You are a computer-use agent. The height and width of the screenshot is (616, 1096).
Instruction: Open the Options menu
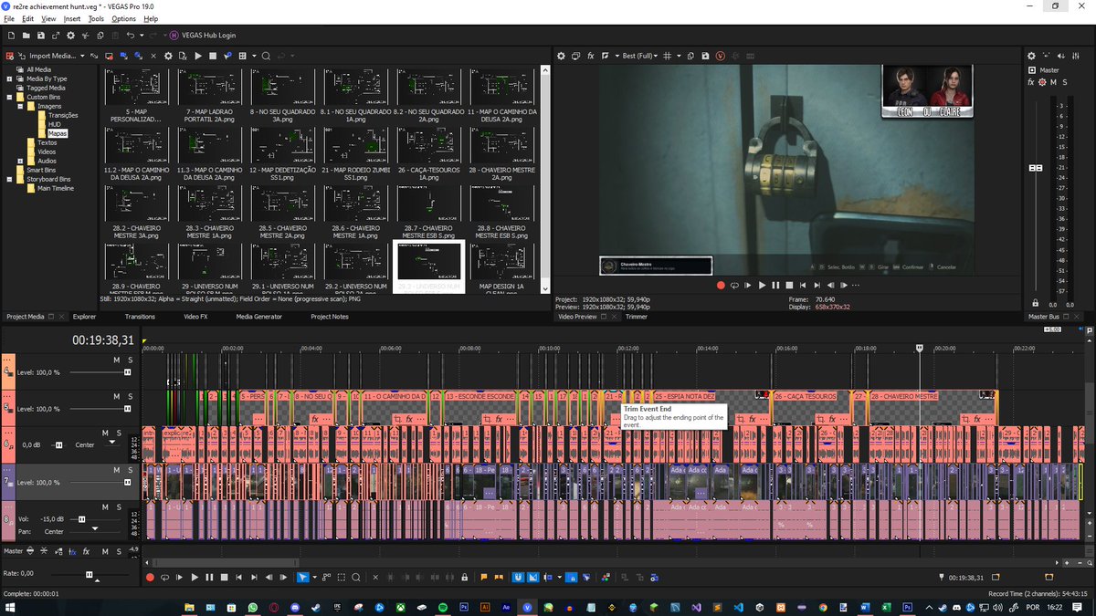123,18
